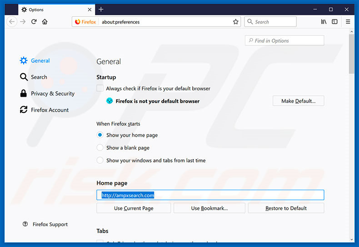Click 'Firefox is not your default browser' text

(x=158, y=101)
